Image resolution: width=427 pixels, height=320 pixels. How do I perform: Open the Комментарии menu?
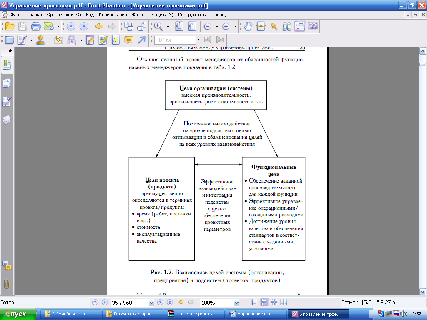pyautogui.click(x=113, y=15)
